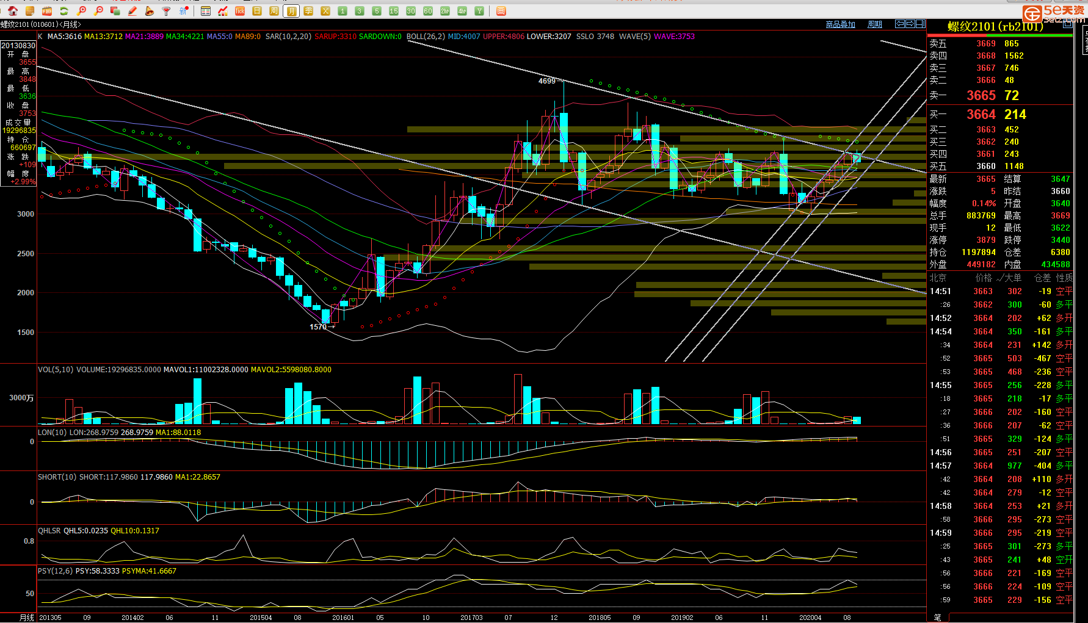Open the candlestick chart view icon
The height and width of the screenshot is (623, 1088).
click(223, 11)
